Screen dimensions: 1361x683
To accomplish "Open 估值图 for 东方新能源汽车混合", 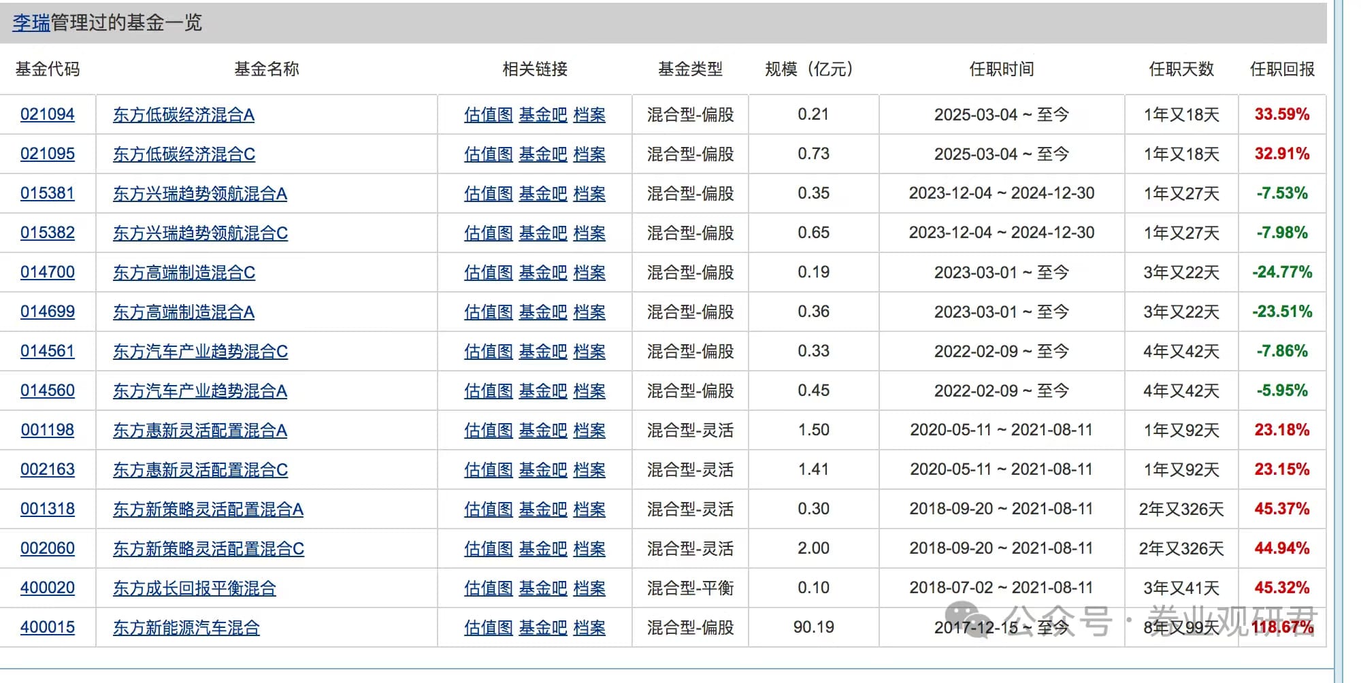I will 488,628.
